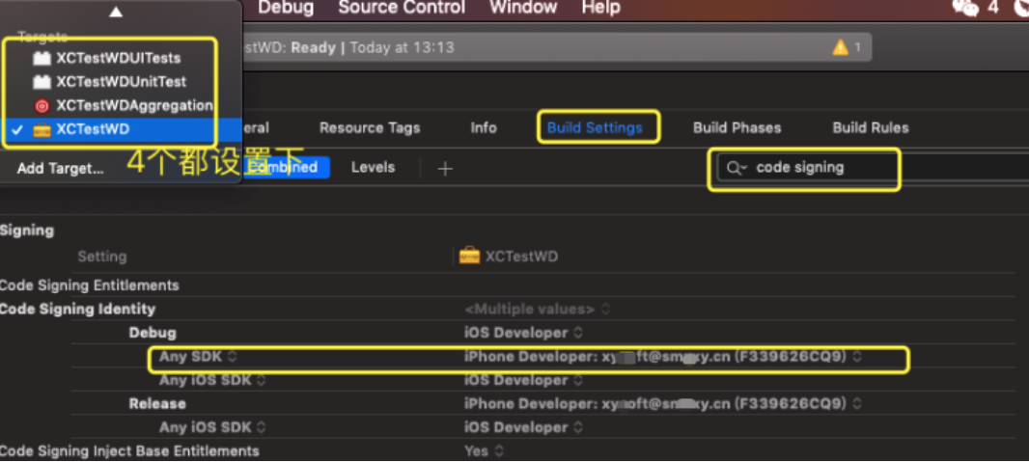1029x462 pixels.
Task: Click the Setting column header
Action: point(101,257)
